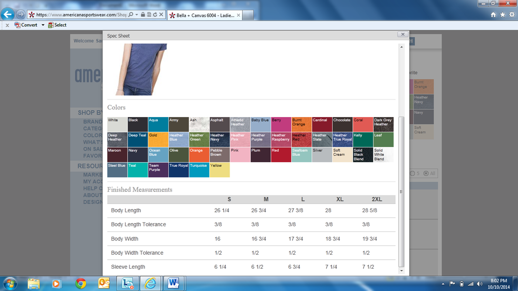Click the refresh icon in address bar
518x291 pixels.
click(155, 15)
